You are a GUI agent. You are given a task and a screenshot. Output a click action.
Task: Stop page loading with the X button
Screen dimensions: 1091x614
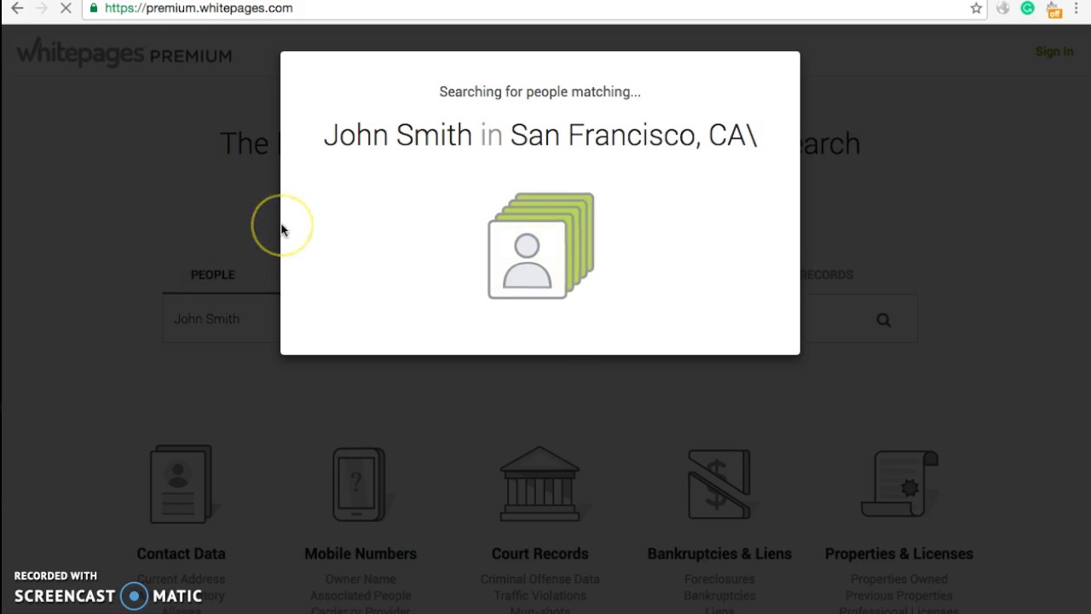tap(65, 9)
